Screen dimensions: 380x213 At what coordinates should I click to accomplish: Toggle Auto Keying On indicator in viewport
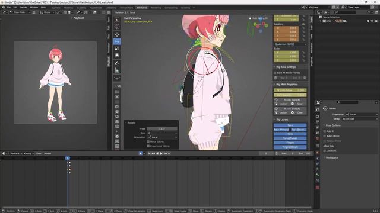[x=259, y=18]
